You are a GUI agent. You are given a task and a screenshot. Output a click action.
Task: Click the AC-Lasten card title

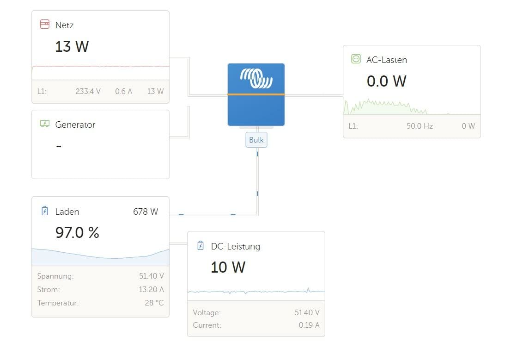[x=386, y=60]
